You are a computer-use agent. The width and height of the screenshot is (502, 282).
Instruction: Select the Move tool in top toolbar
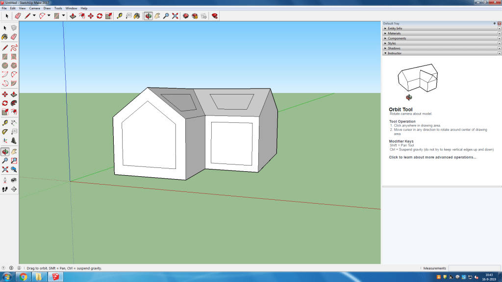(x=91, y=16)
